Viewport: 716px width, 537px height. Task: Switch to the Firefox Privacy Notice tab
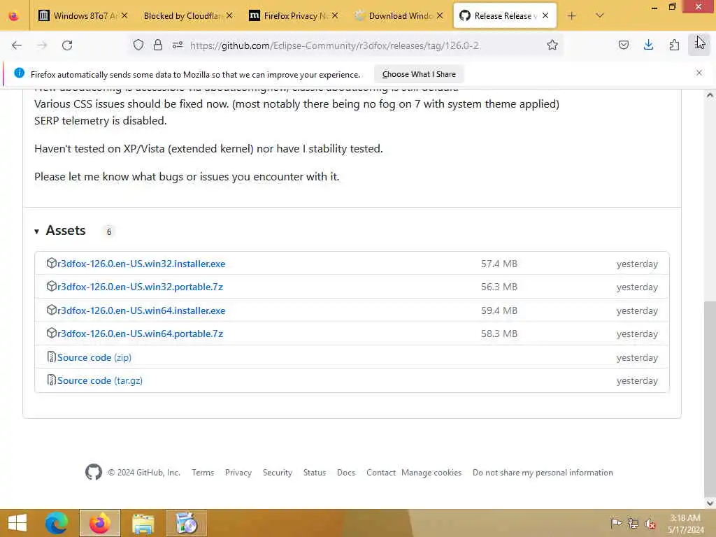[x=293, y=16]
